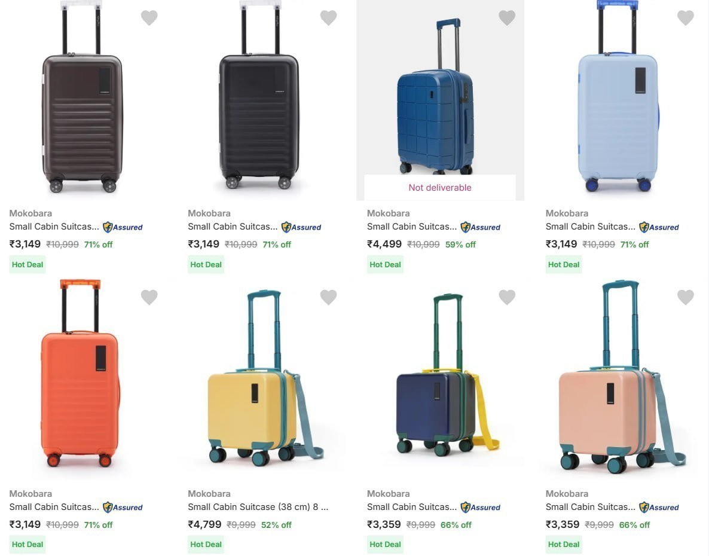
Task: Click Mokobara brand name above ₹3,359 navy suitcase
Action: tap(388, 494)
